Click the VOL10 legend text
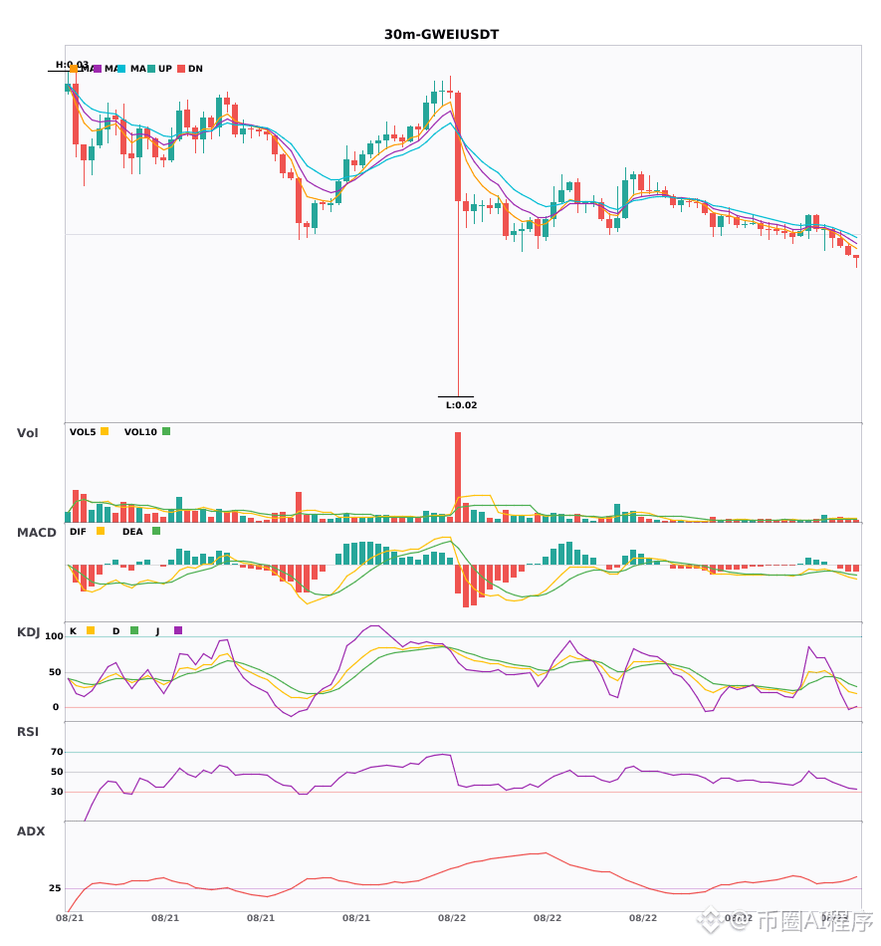Viewport: 881px width, 946px height. pyautogui.click(x=140, y=432)
